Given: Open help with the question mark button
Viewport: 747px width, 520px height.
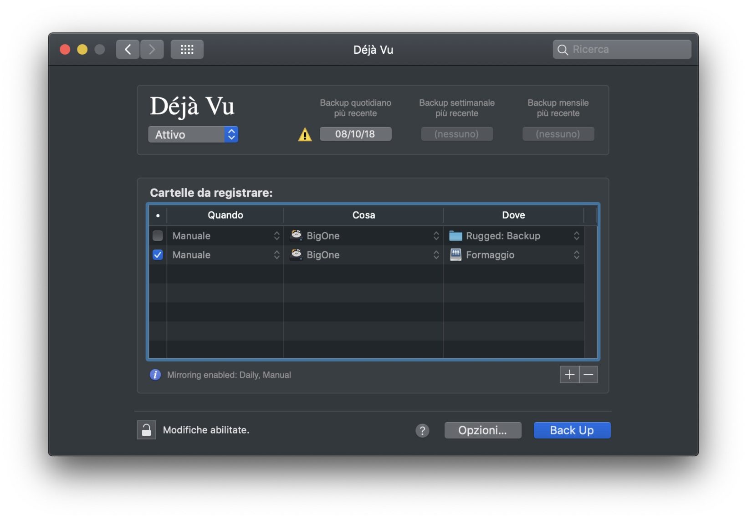Looking at the screenshot, I should point(422,430).
